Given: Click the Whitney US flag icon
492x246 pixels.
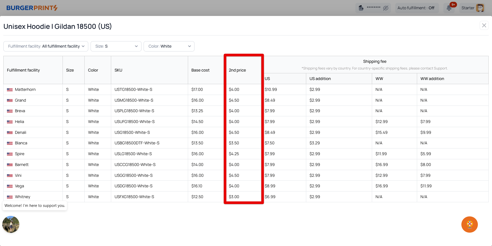Looking at the screenshot, I should (10, 197).
